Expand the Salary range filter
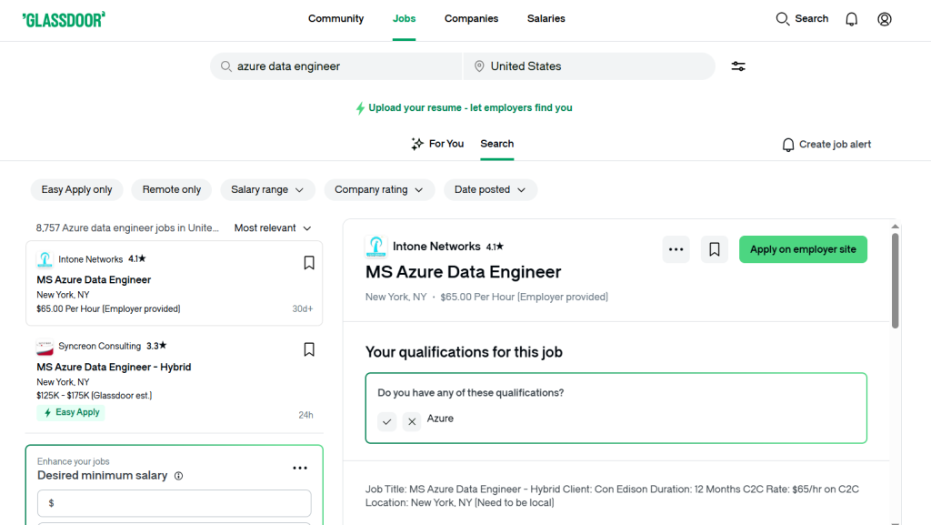The height and width of the screenshot is (525, 931). (x=267, y=190)
